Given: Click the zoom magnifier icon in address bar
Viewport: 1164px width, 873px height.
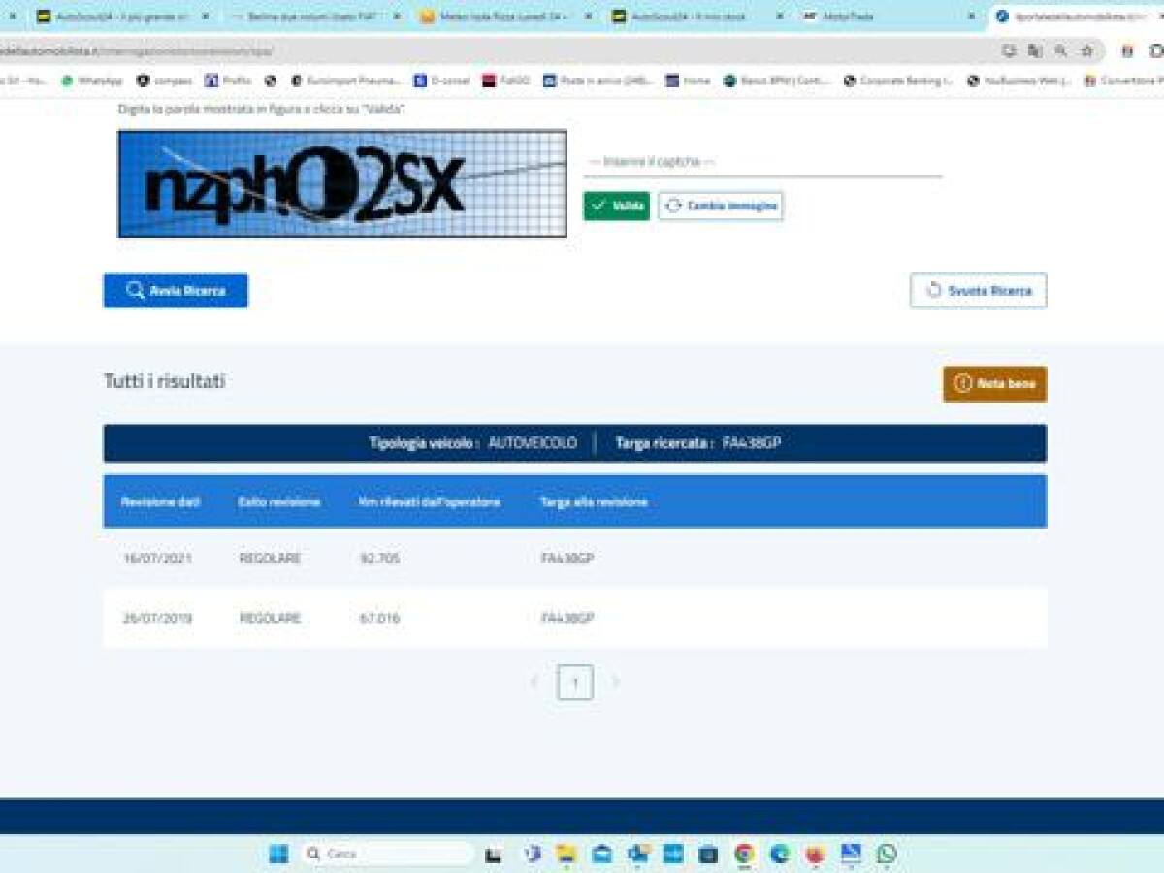Looking at the screenshot, I should point(1061,50).
